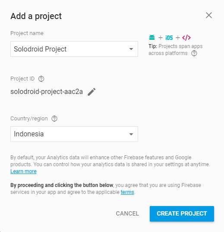
Task: Click help icon after 'across platforms' tip
Action: pos(194,53)
